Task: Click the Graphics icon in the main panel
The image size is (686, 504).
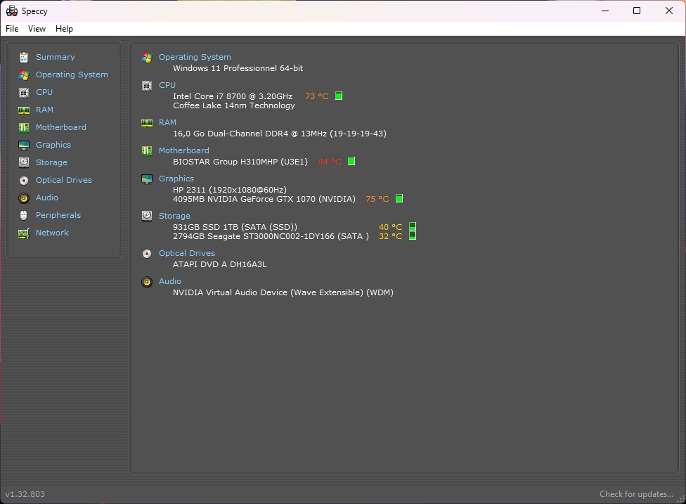Action: [147, 179]
